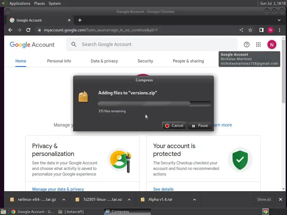Select the Home tab
Screen dimensions: 287x215
click(21, 61)
